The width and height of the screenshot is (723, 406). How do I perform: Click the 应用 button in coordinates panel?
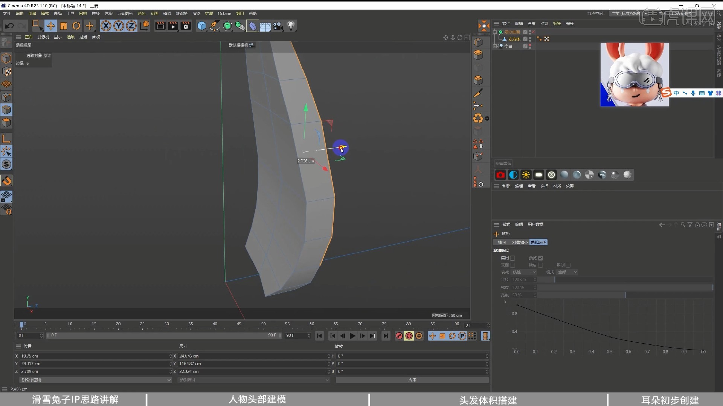(412, 380)
